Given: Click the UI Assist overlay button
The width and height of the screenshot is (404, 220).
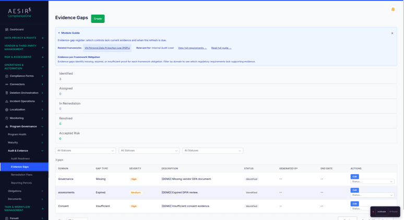Looking at the screenshot, I should click(x=394, y=212).
